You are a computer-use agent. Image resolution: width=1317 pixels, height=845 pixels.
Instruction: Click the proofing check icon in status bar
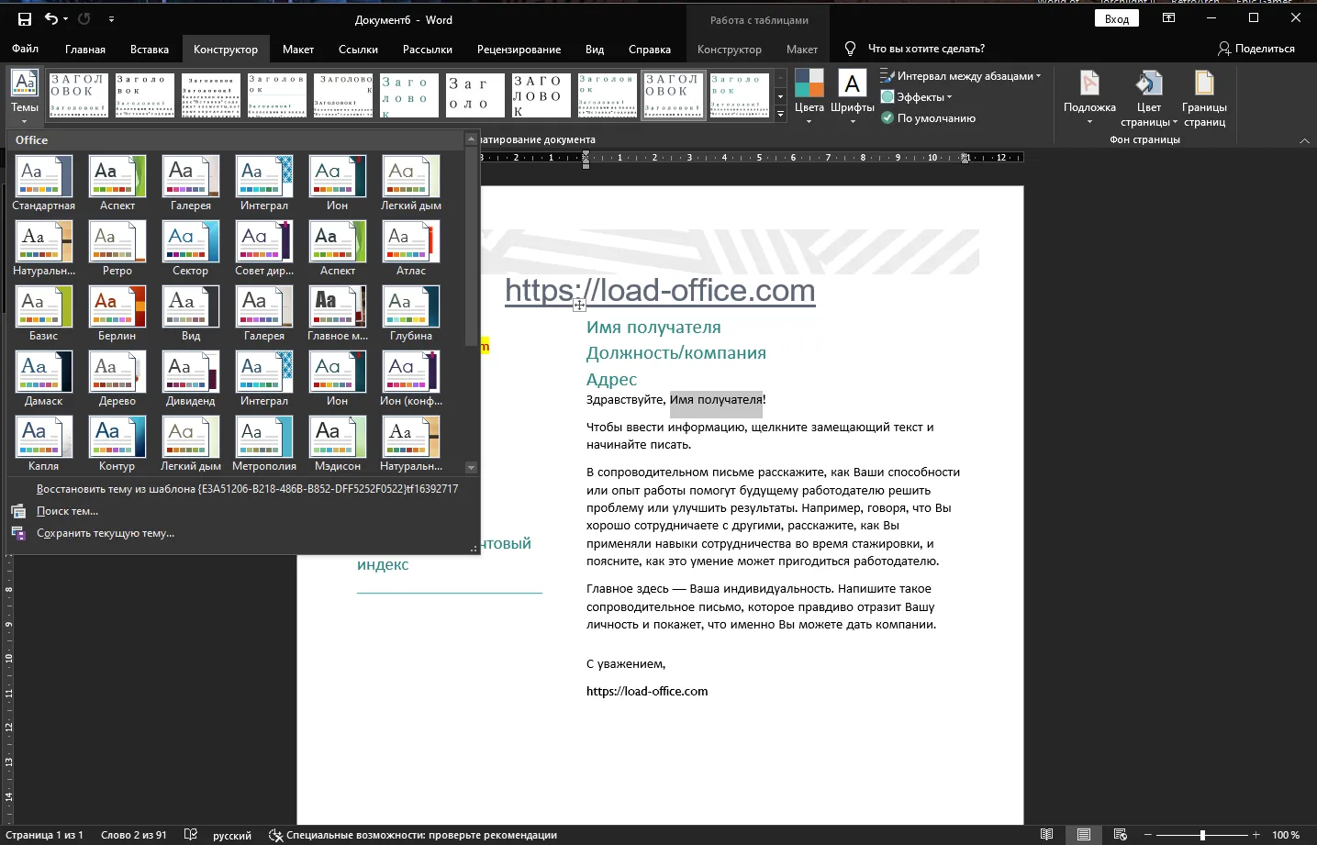191,835
